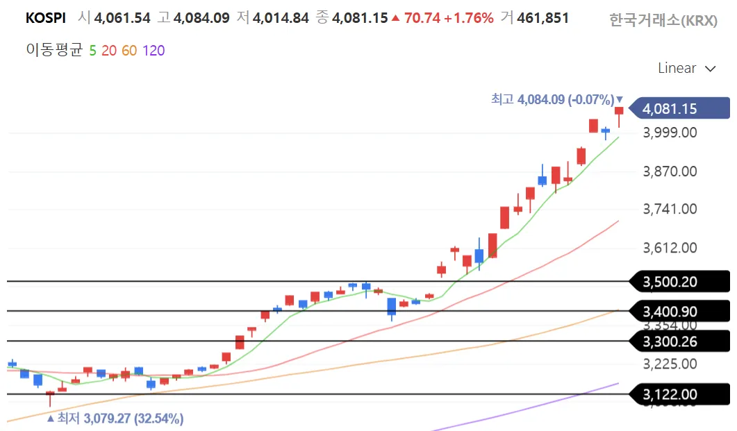Click the current price tag 4,081.15
The height and width of the screenshot is (431, 737).
(x=679, y=109)
